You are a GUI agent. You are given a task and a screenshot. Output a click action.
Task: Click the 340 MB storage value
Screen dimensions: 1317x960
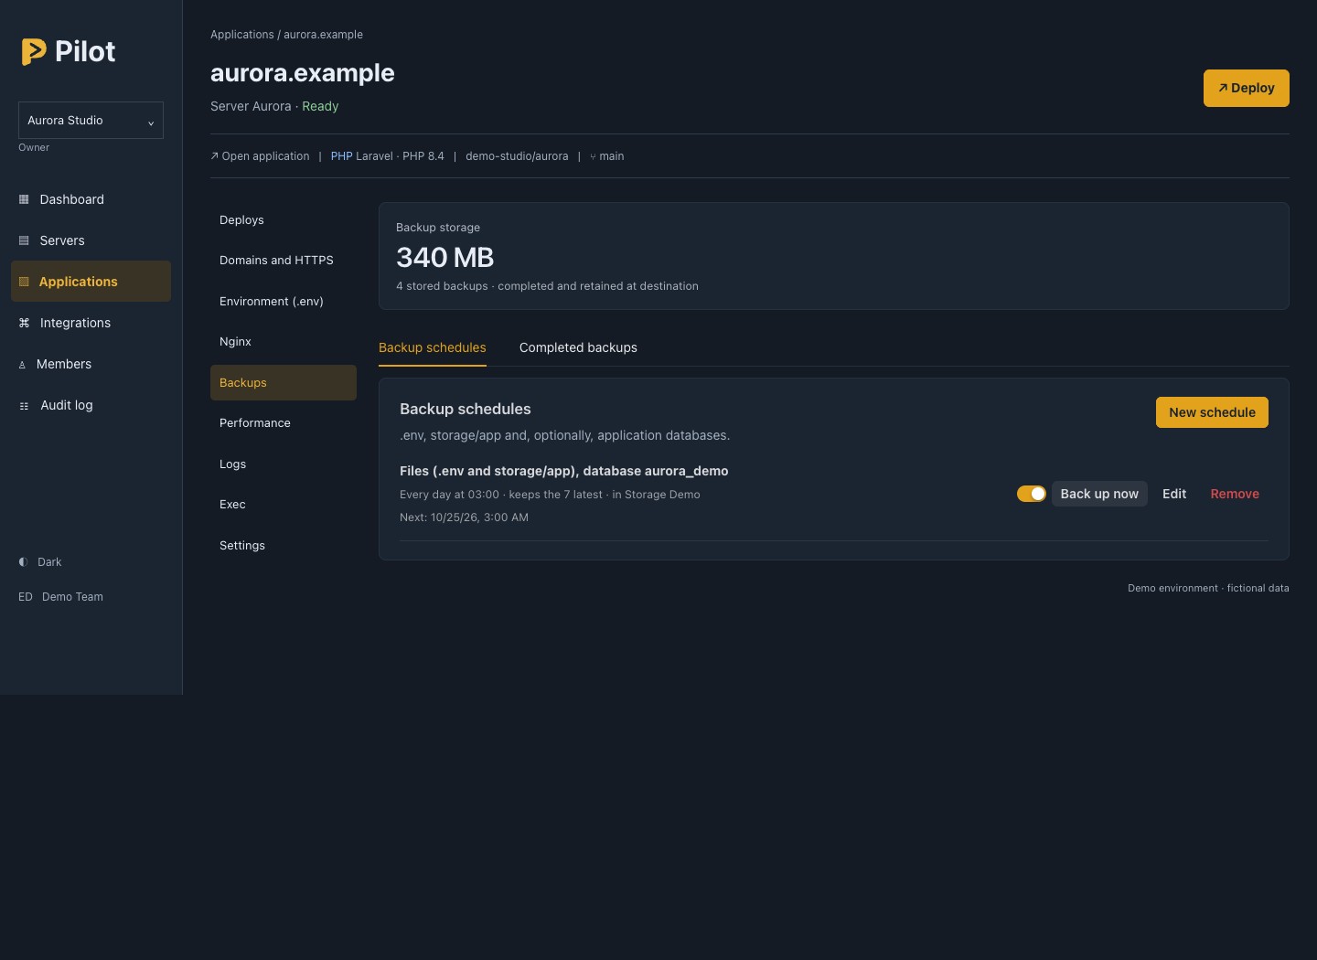pos(445,258)
